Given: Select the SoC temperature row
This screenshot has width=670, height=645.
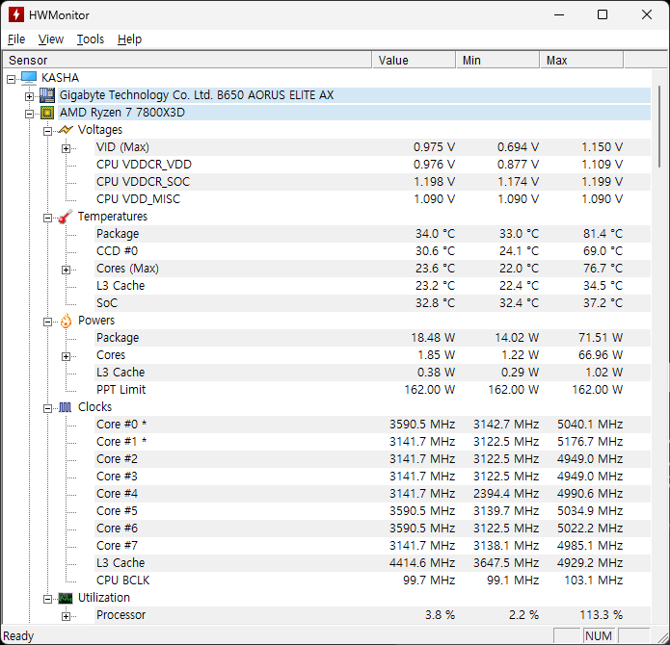Looking at the screenshot, I should tap(372, 303).
